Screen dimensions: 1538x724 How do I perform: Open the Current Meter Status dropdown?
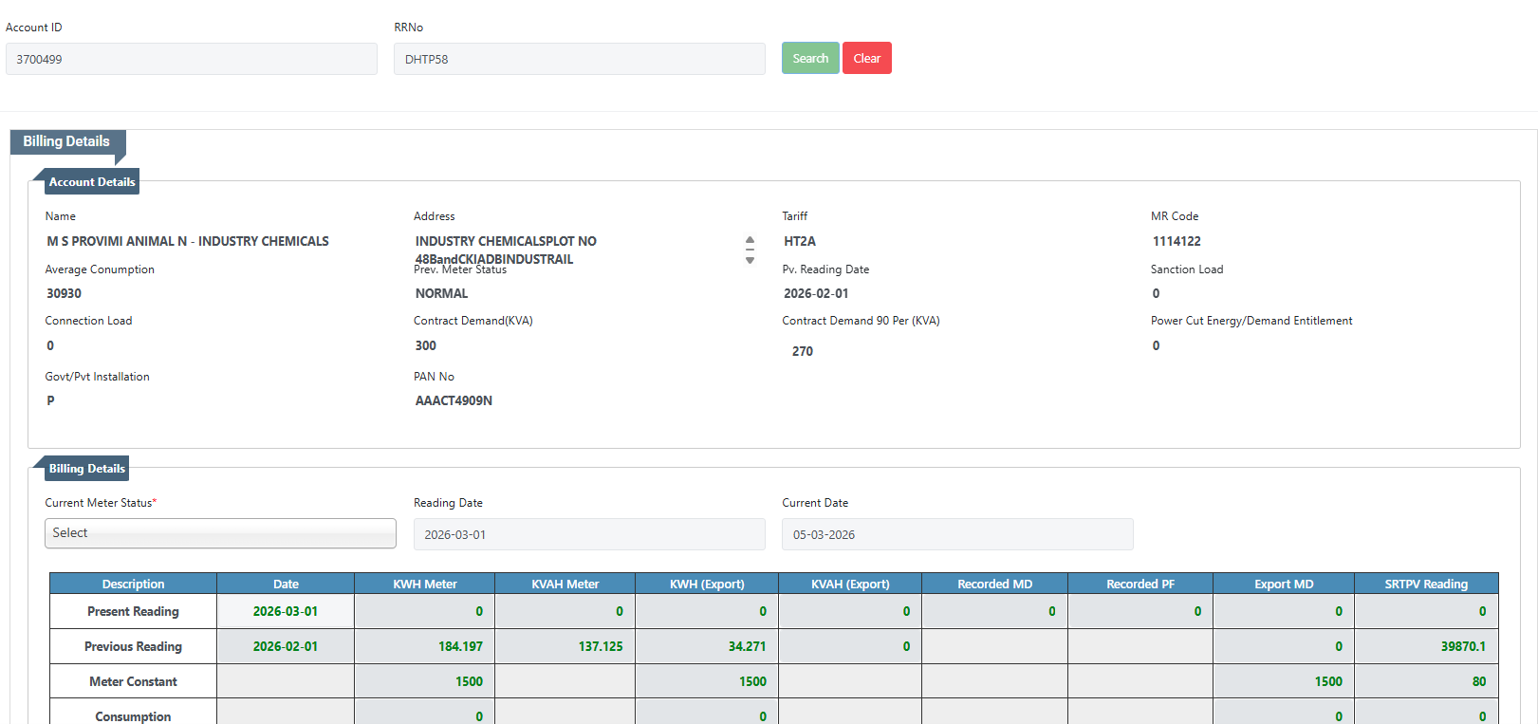[220, 533]
